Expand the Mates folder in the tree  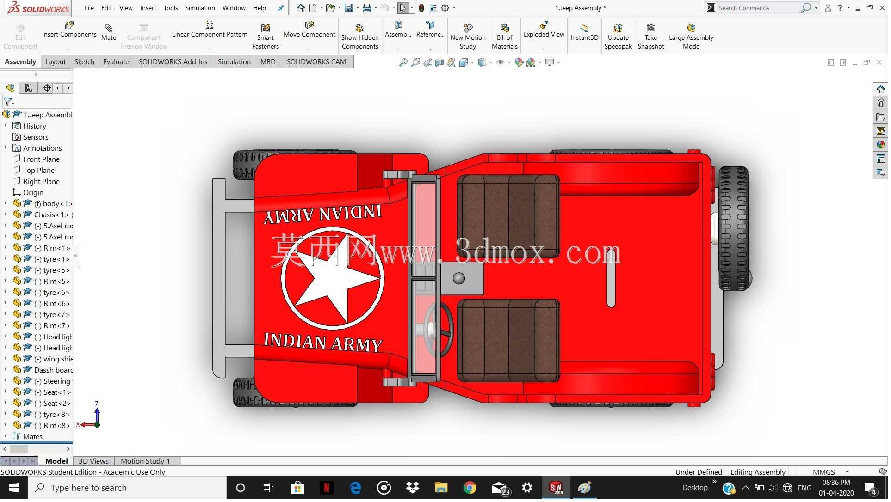(6, 436)
